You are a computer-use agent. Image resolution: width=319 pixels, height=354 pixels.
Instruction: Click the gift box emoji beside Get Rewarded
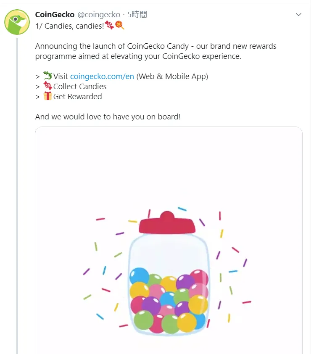tap(47, 96)
